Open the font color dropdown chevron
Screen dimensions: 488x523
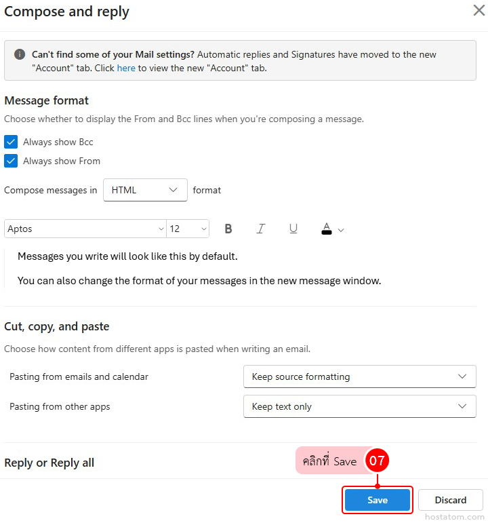341,230
